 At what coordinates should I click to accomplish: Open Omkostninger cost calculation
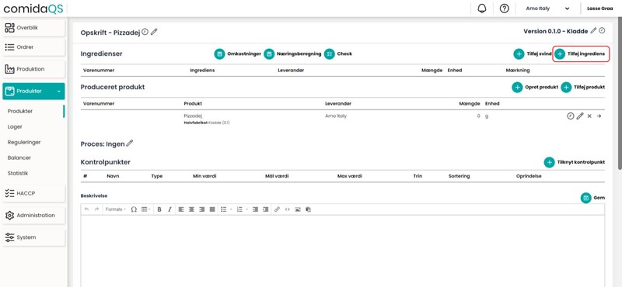pos(238,54)
